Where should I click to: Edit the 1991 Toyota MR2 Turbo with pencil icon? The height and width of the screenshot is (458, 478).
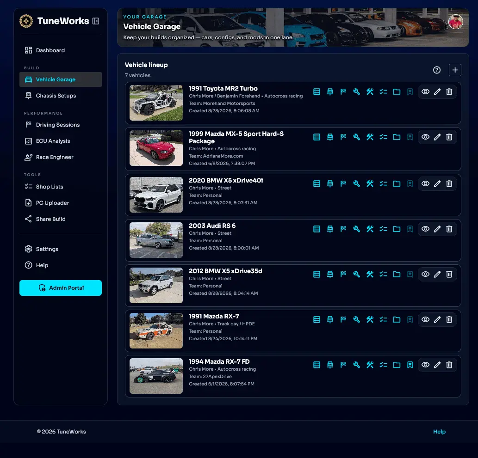point(437,92)
